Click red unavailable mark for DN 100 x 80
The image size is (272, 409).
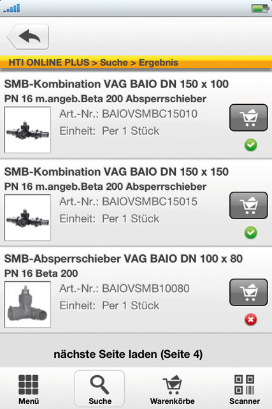point(251,320)
